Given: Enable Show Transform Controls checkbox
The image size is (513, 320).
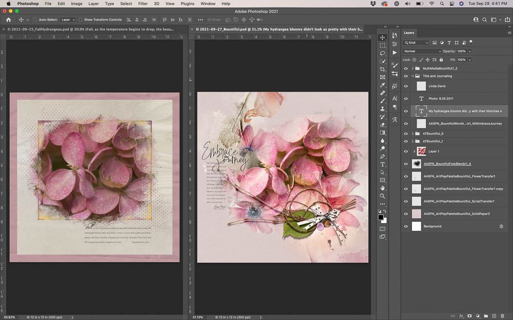Looking at the screenshot, I should point(81,19).
